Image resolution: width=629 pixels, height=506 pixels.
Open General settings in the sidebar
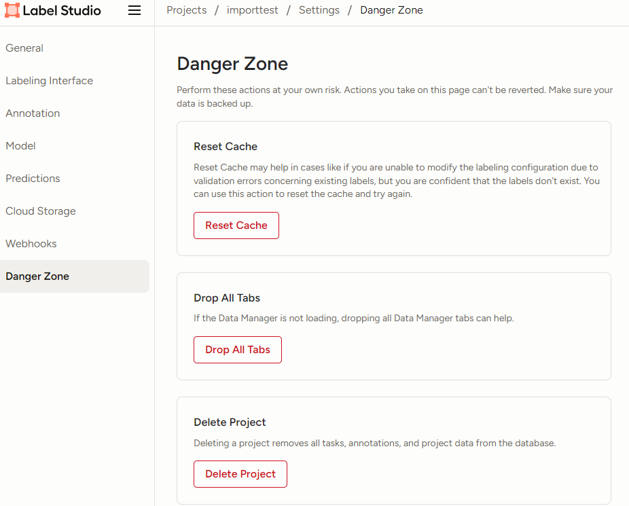pos(24,48)
